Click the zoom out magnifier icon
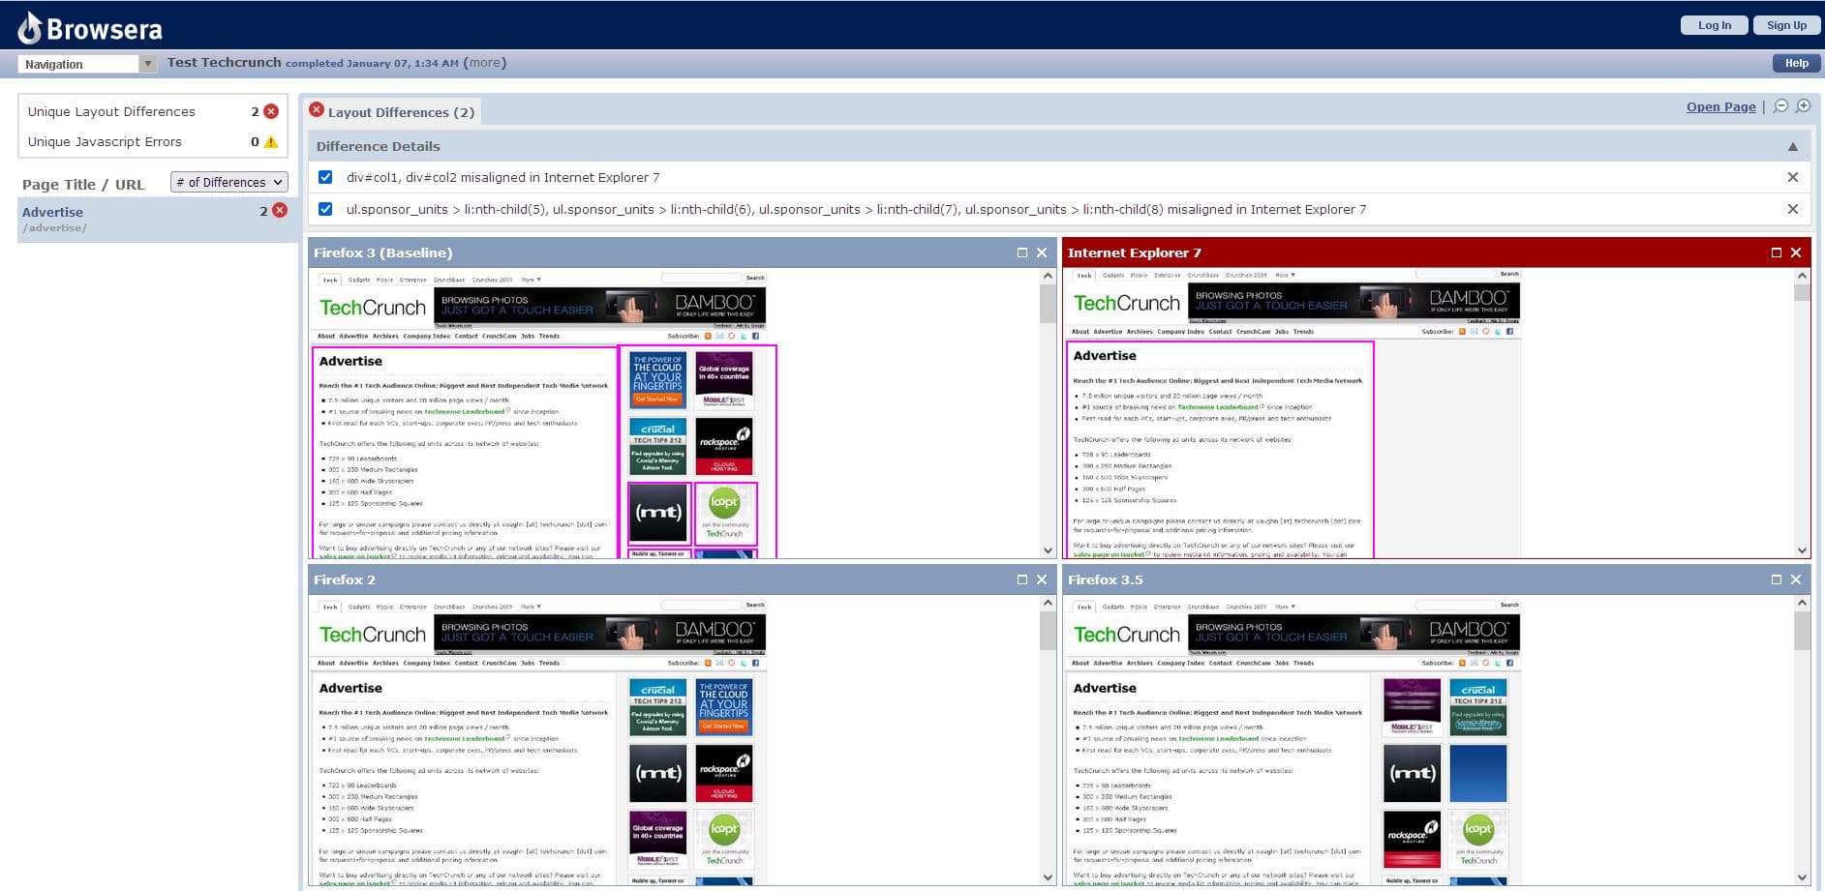Viewport: 1825px width, 891px height. [x=1780, y=106]
